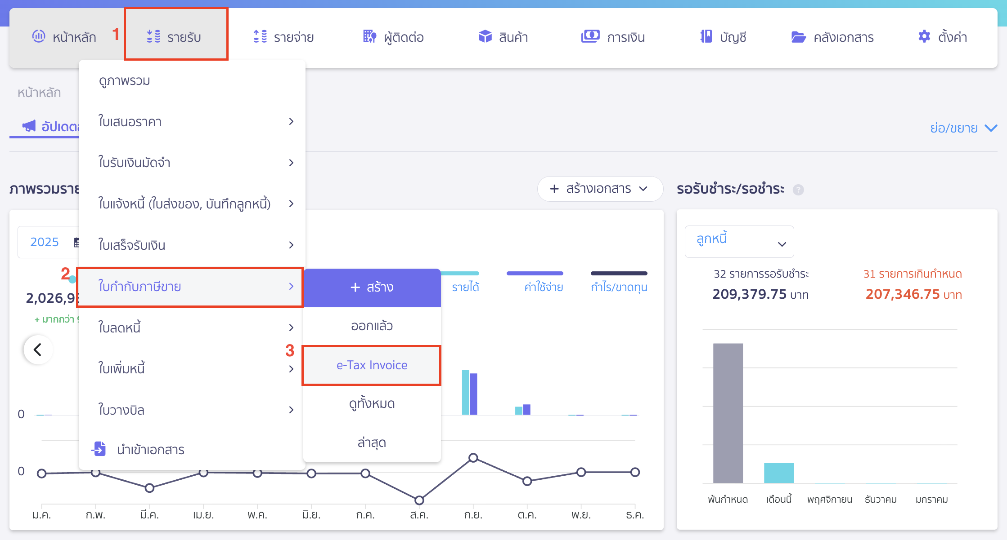Click the นำเข้าเอกสาร import document icon
The image size is (1007, 540).
pos(99,449)
